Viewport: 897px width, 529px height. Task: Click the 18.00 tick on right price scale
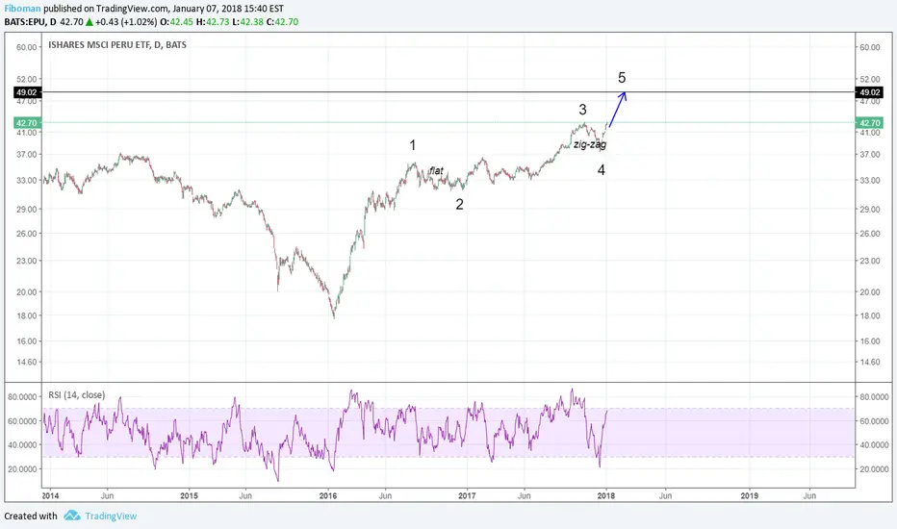point(870,315)
